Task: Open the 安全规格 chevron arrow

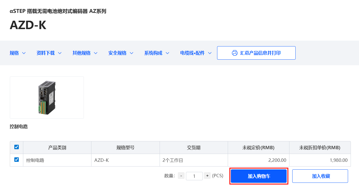Action: 132,53
